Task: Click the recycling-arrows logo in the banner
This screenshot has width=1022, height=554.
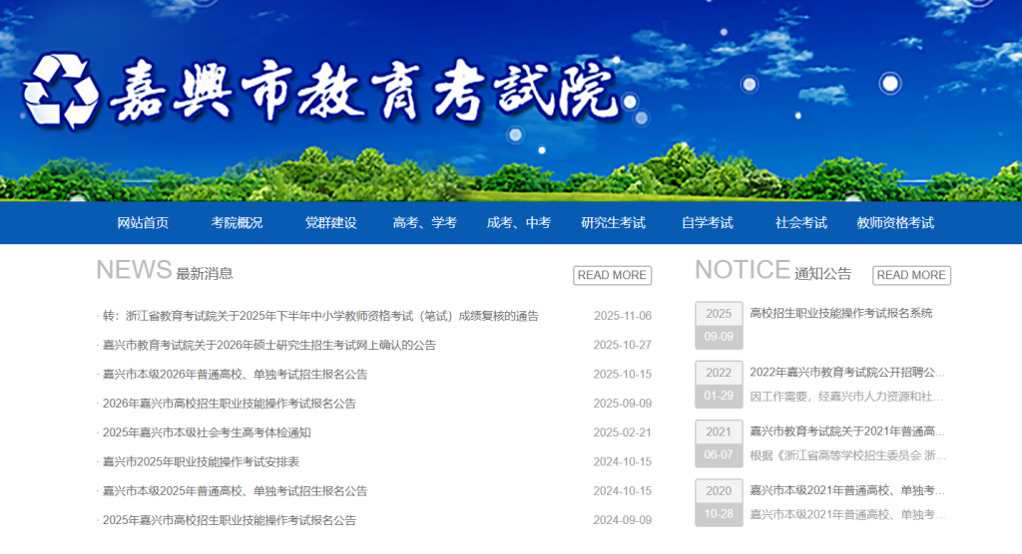Action: (x=61, y=91)
